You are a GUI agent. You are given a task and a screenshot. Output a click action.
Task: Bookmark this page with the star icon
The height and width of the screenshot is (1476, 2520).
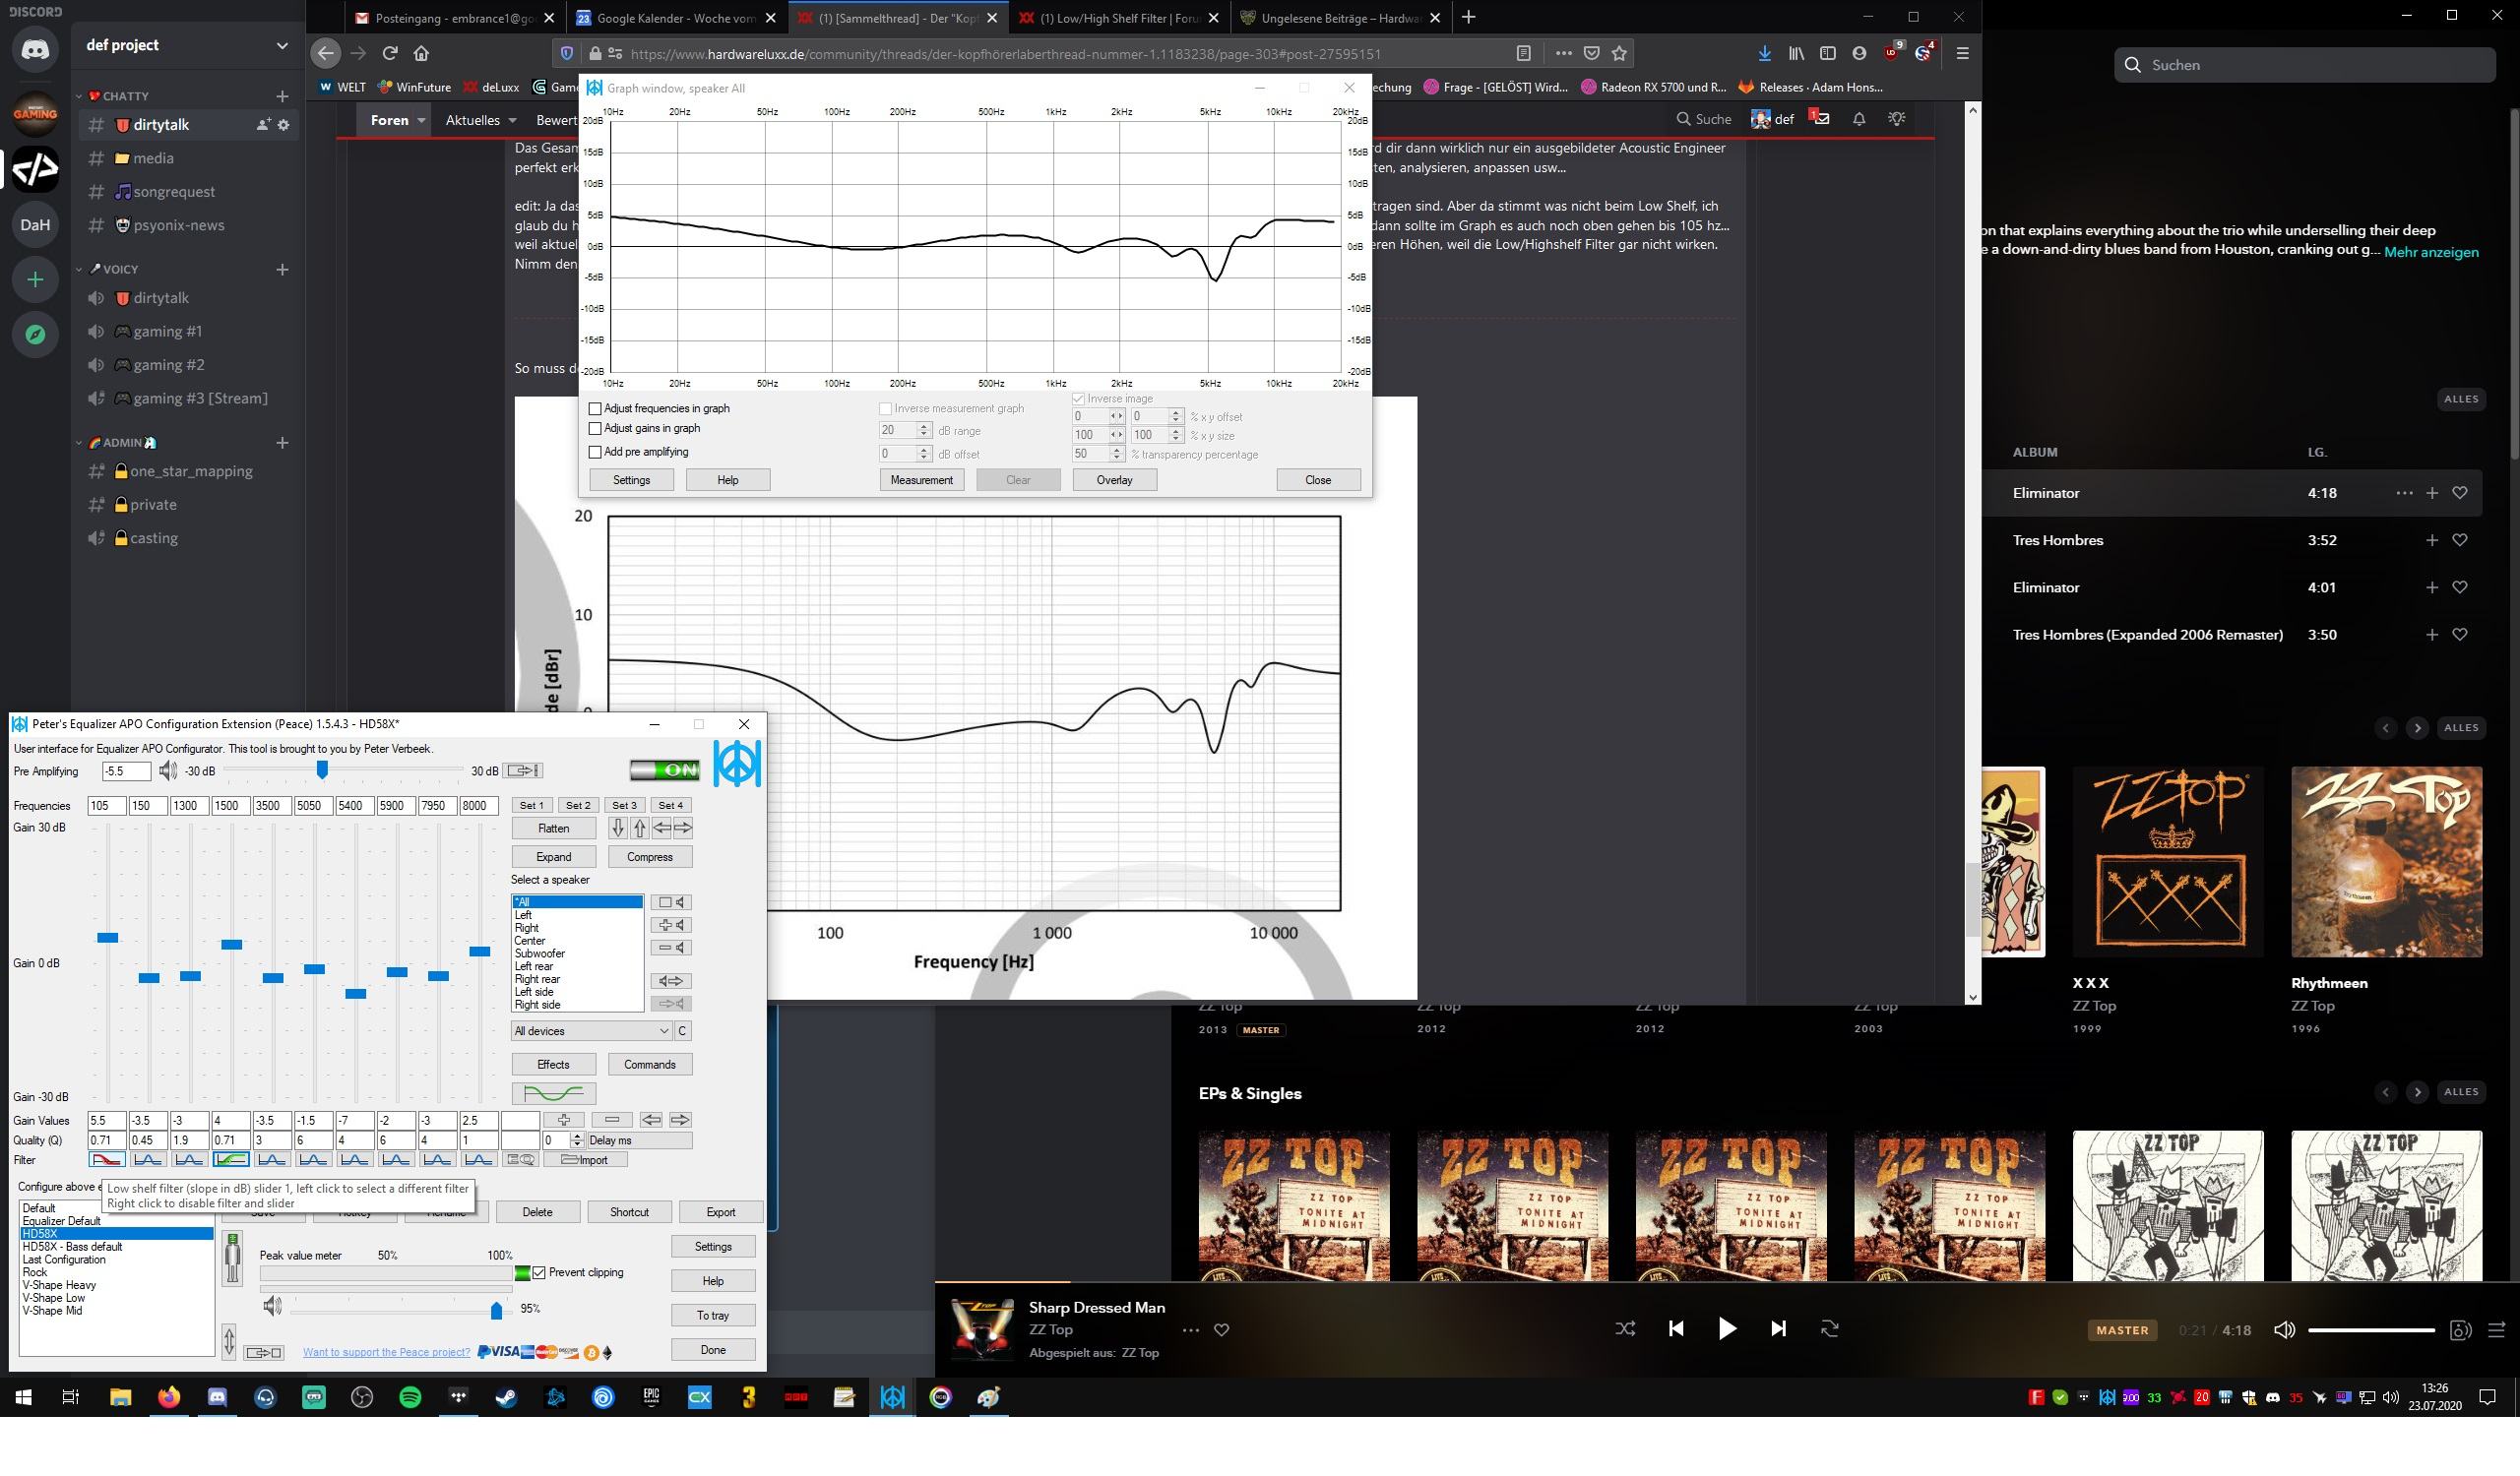(x=1620, y=53)
